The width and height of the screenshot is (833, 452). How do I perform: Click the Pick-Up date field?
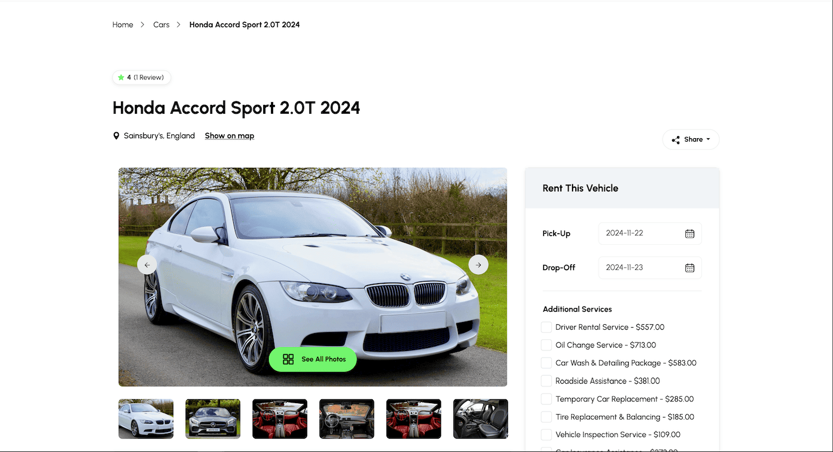(641, 233)
